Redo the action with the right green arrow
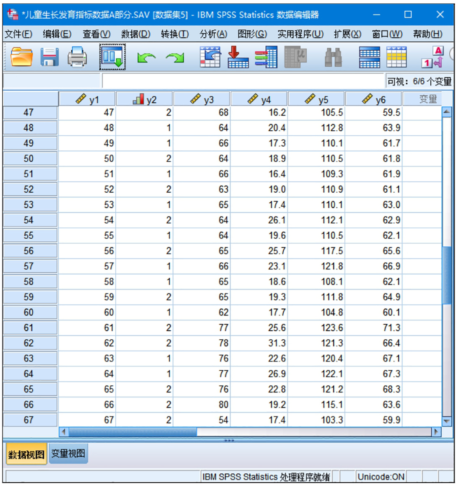Screen dimensions: 461x488 click(x=175, y=57)
